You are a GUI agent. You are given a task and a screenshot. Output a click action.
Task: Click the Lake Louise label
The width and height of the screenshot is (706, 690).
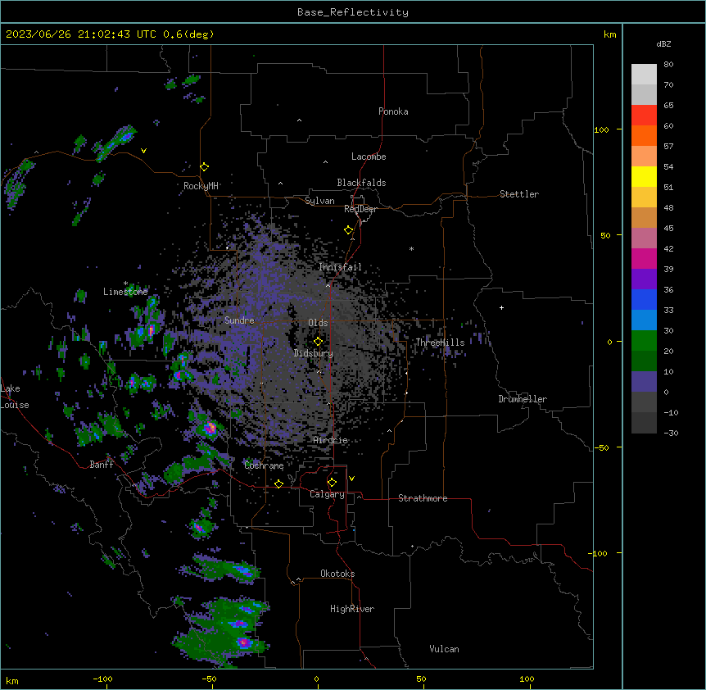click(15, 397)
